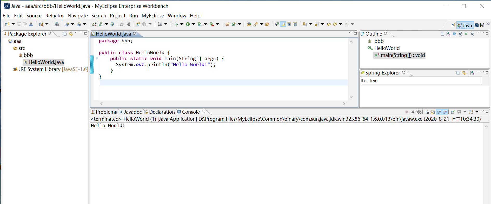Image resolution: width=491 pixels, height=204 pixels.
Task: Click Clear Console icon
Action: coord(427,112)
